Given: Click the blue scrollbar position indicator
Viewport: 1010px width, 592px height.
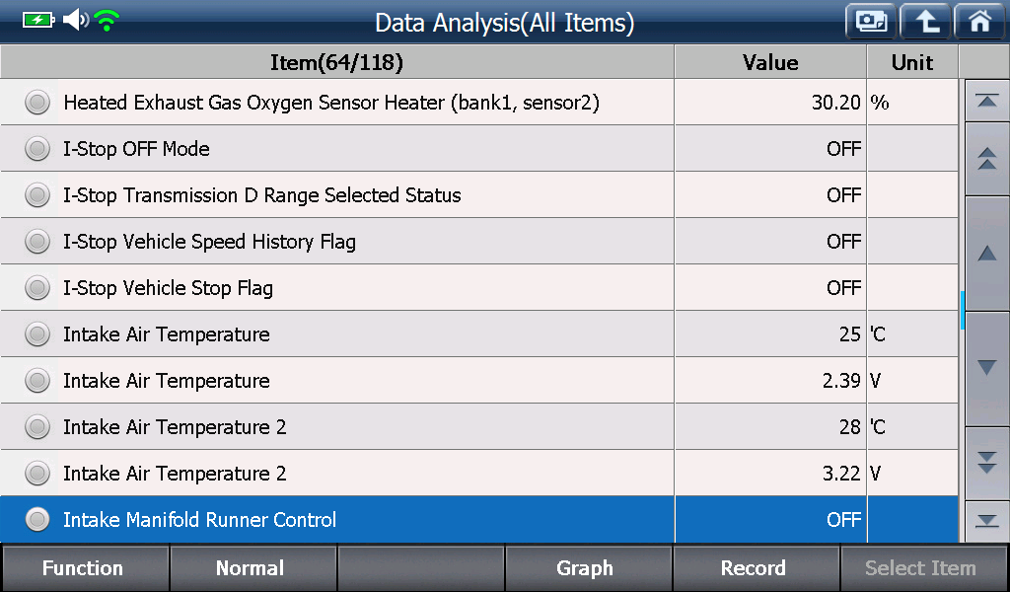Looking at the screenshot, I should point(963,311).
